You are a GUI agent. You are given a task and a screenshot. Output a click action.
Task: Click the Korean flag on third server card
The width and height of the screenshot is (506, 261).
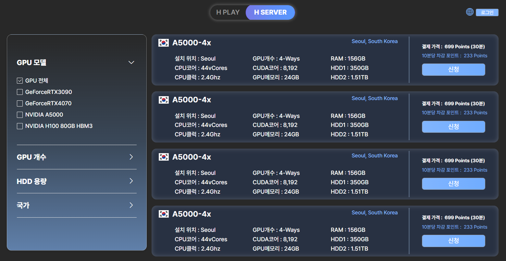(x=164, y=157)
